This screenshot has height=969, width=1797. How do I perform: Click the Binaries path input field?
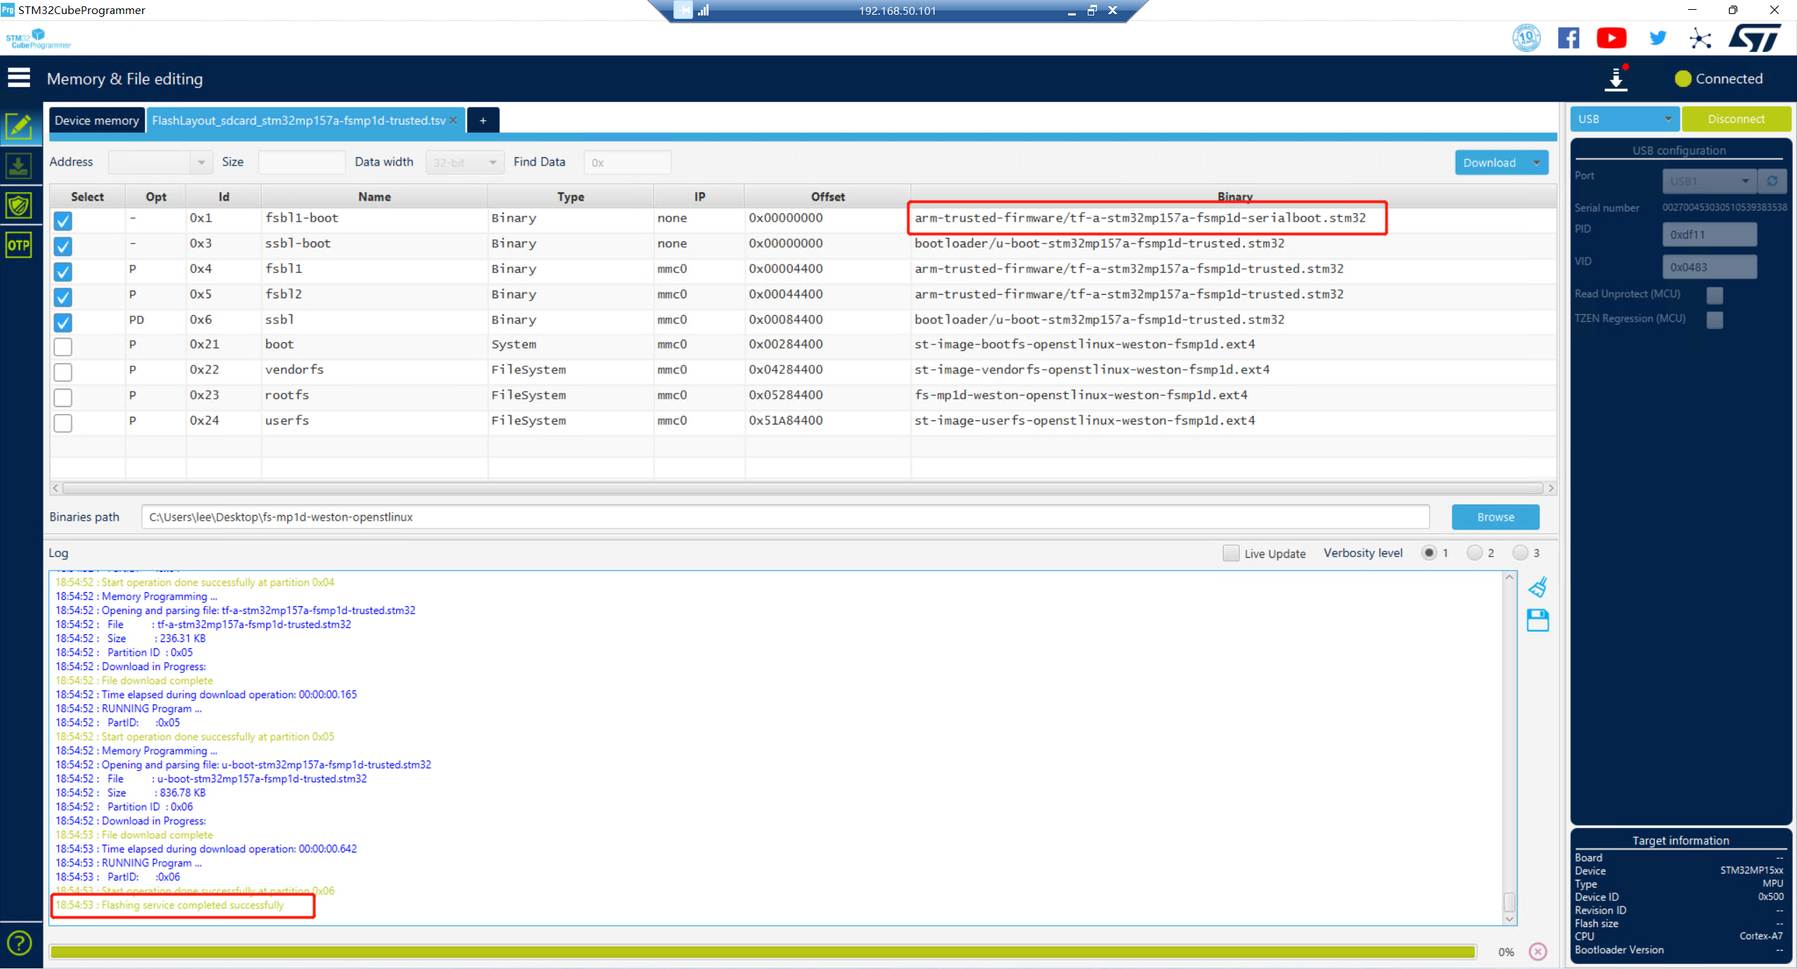784,517
